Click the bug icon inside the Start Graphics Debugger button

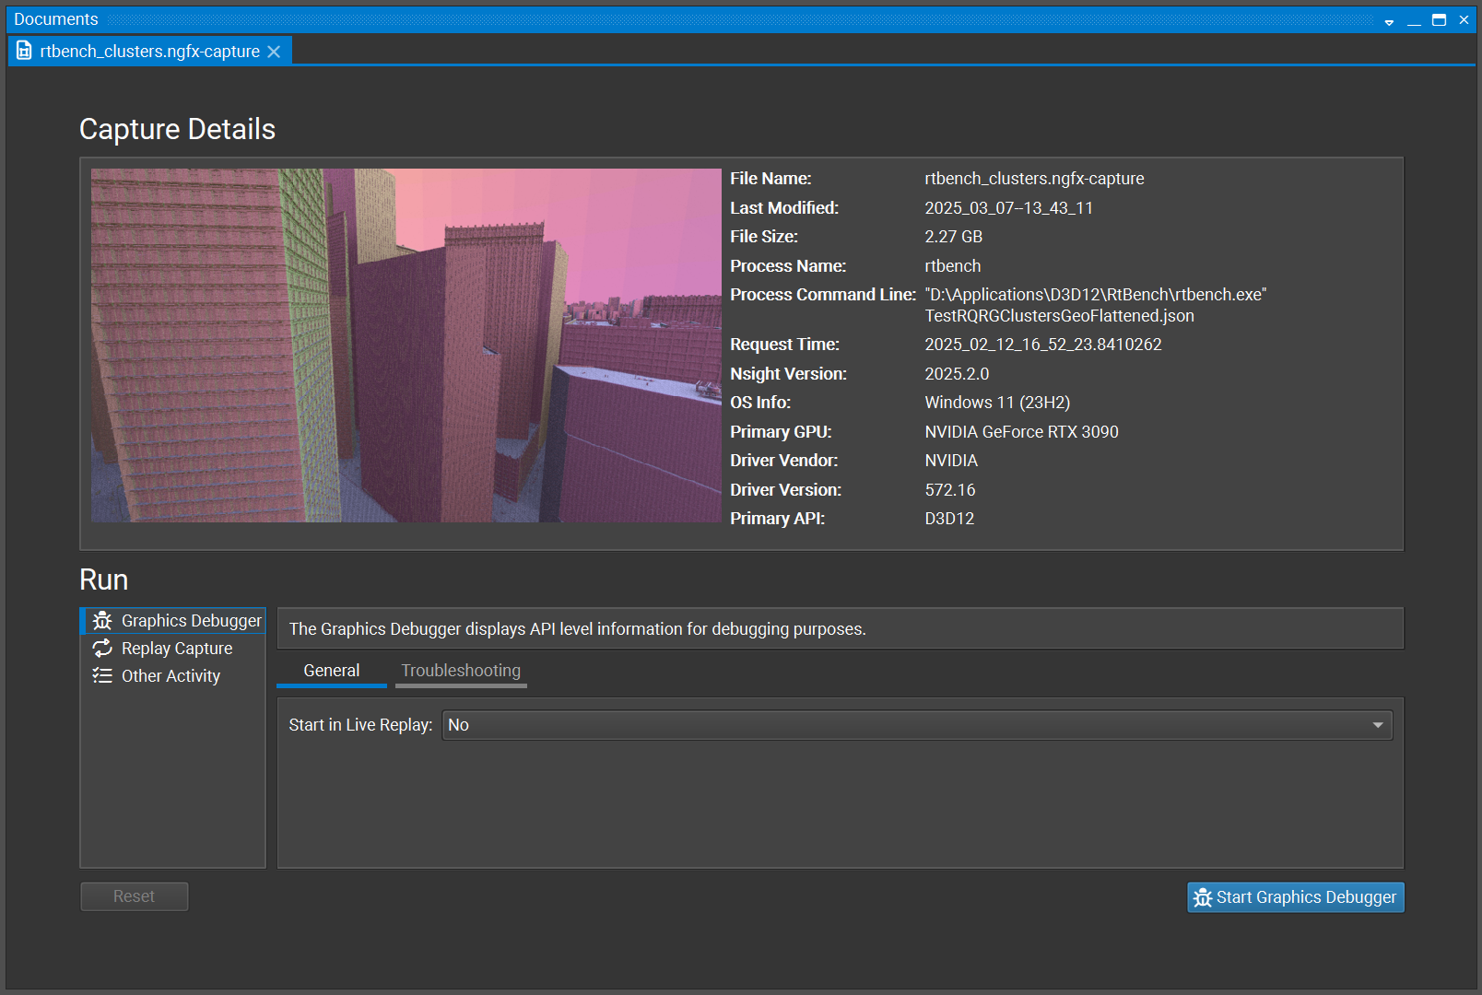tap(1202, 896)
